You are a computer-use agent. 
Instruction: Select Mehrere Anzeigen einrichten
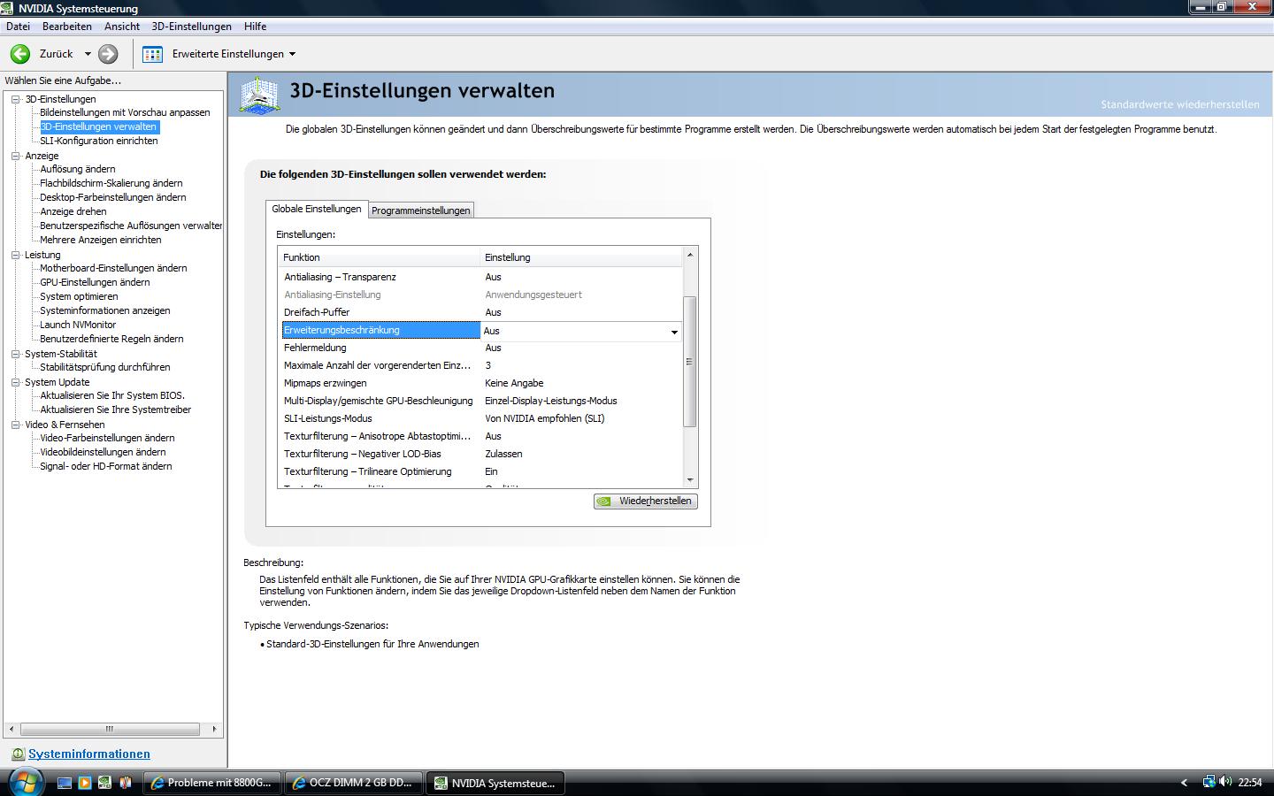point(101,240)
